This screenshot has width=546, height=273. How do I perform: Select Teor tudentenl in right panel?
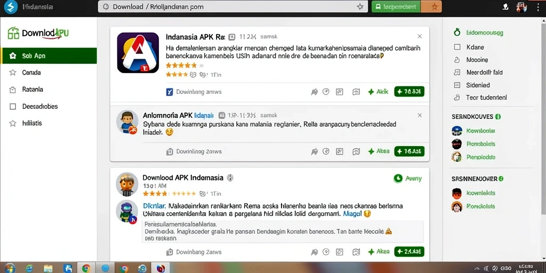[486, 98]
